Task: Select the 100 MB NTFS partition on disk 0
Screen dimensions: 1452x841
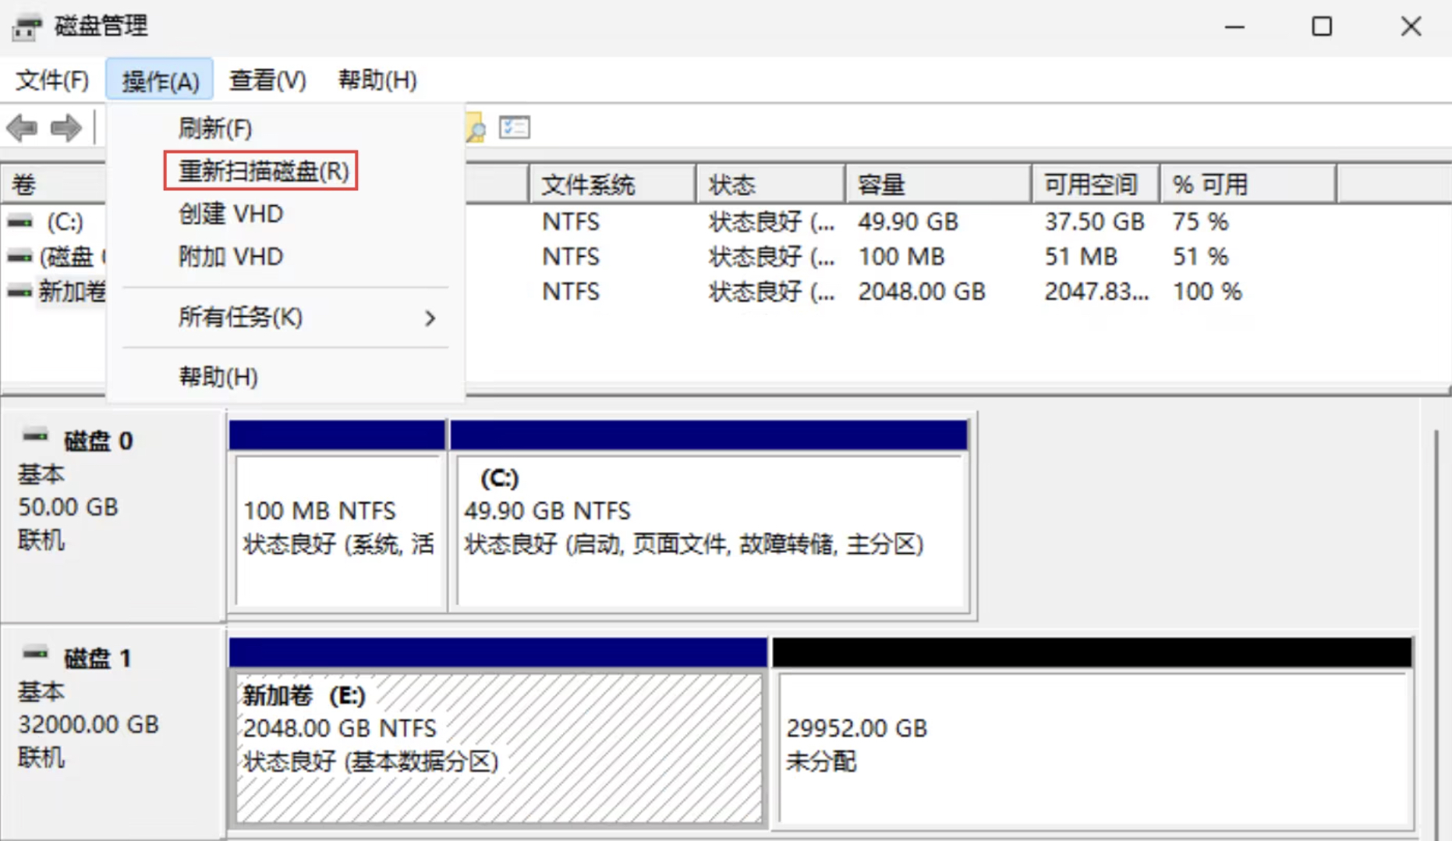Action: [x=338, y=531]
